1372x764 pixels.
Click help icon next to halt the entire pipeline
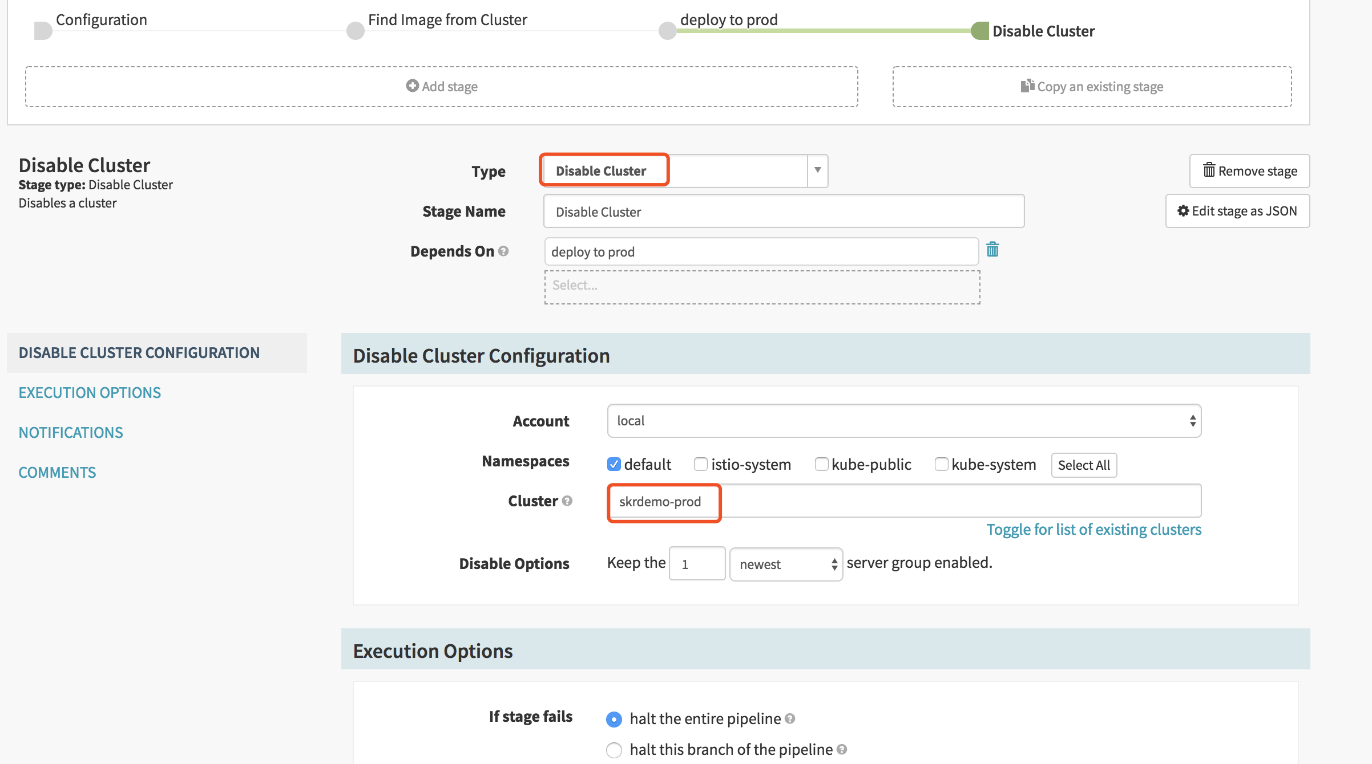point(790,718)
